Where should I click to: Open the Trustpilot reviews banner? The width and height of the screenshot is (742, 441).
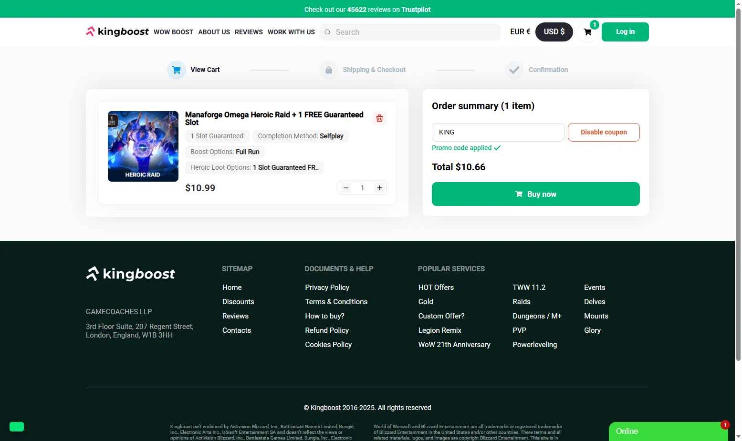coord(367,9)
